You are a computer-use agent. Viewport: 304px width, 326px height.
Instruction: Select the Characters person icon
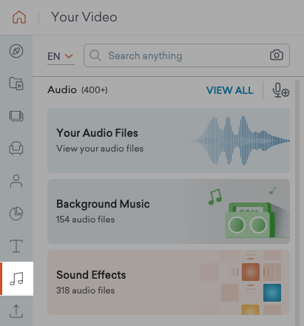coord(16,181)
